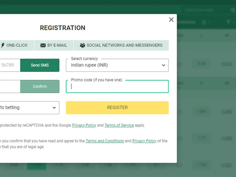Focus the Promo code input field
The height and width of the screenshot is (177, 236).
[117, 86]
